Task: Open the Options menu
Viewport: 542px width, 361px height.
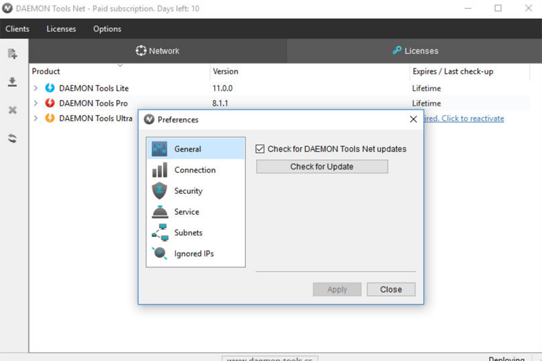Action: [x=107, y=29]
